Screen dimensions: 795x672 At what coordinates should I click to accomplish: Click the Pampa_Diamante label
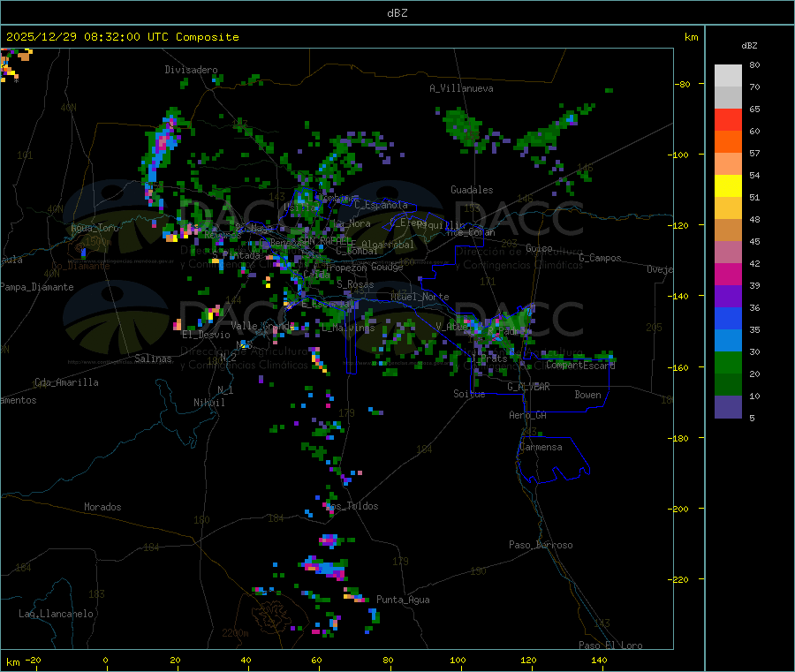[x=37, y=287]
